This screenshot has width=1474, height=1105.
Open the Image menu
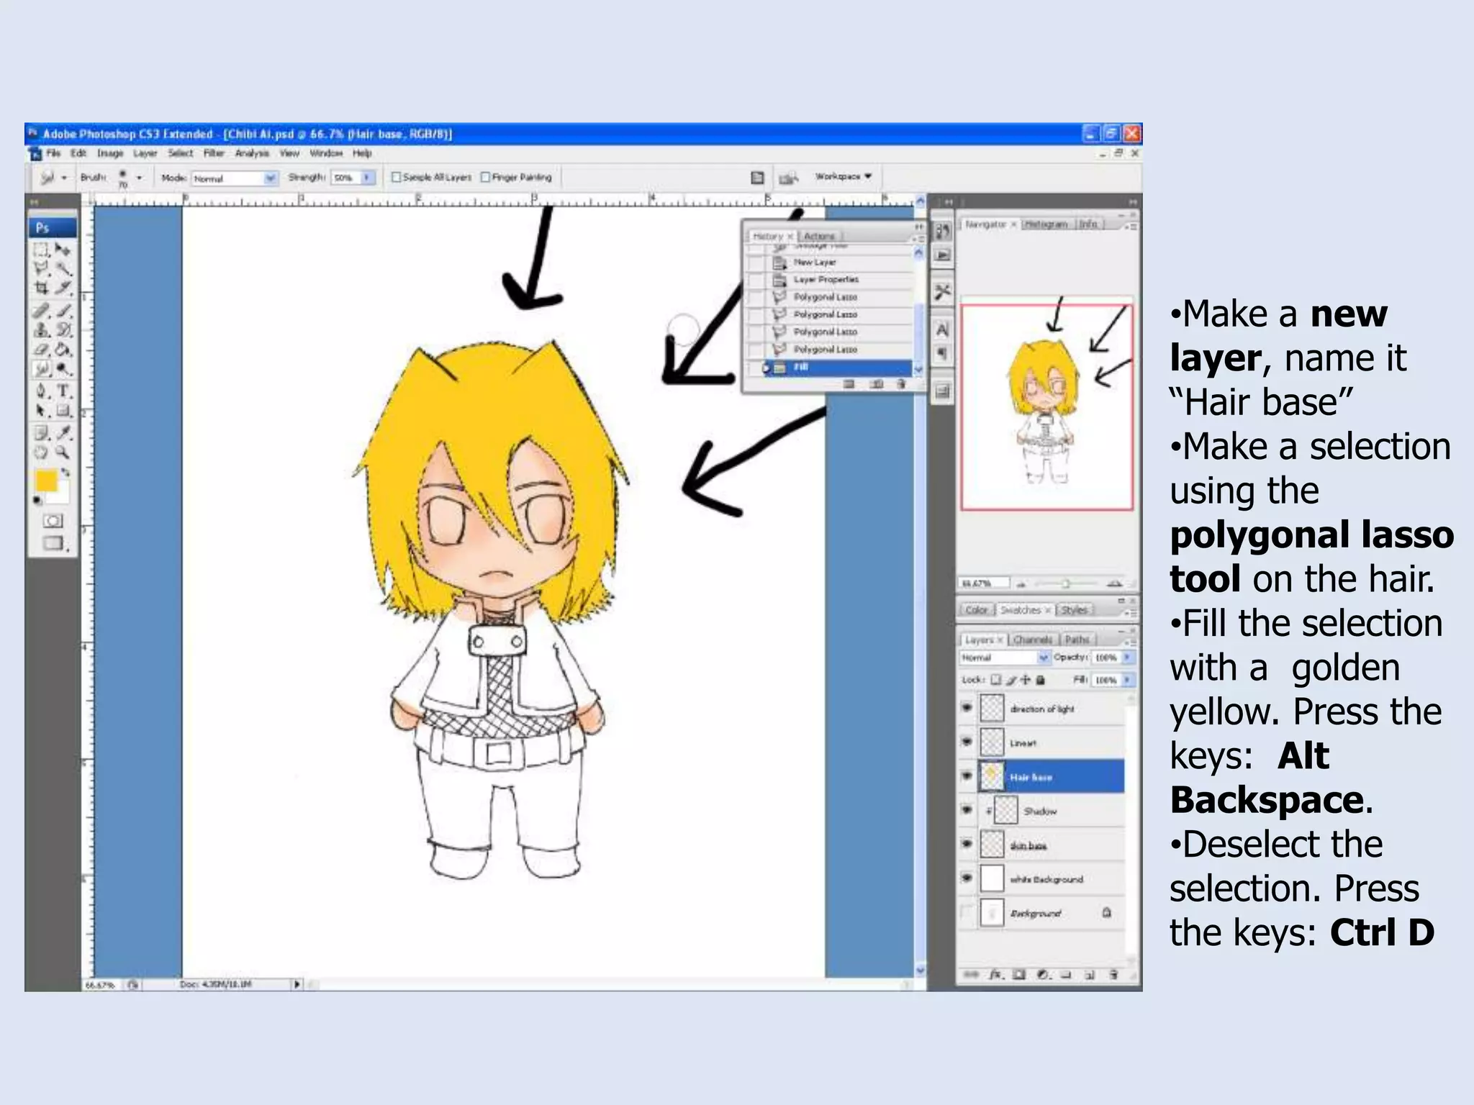pyautogui.click(x=110, y=153)
